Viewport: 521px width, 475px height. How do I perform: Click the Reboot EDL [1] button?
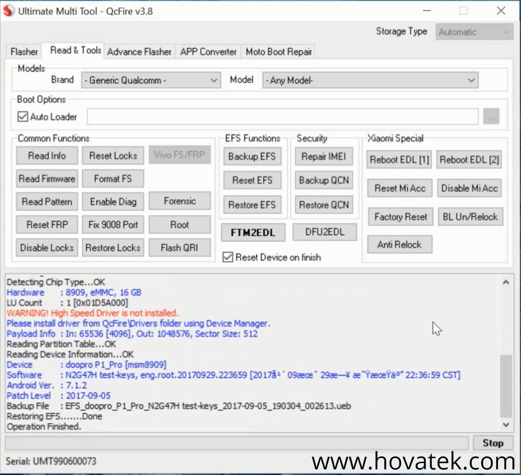pos(399,160)
